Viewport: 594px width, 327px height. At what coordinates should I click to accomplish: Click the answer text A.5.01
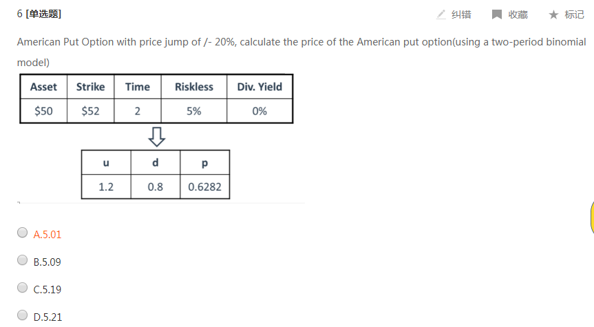point(47,234)
